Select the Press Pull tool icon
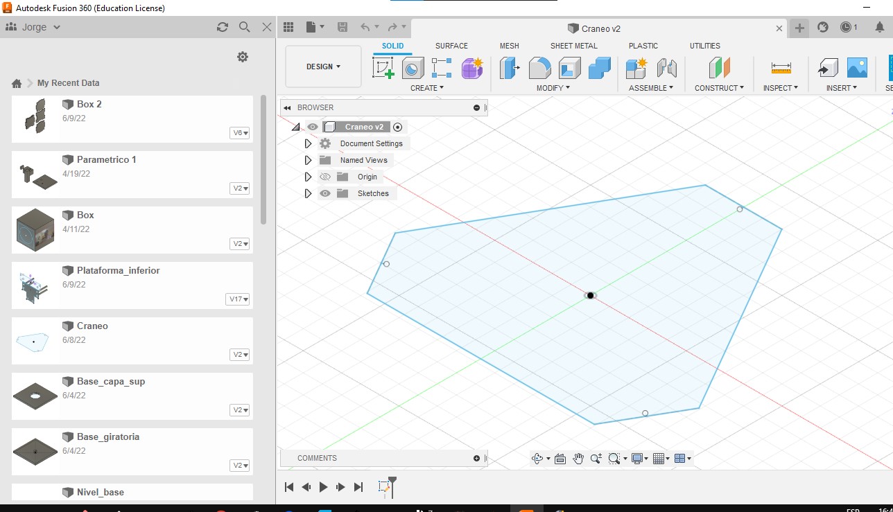Viewport: 893px width, 512px height. [x=510, y=68]
